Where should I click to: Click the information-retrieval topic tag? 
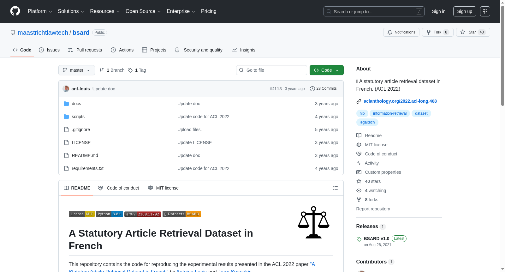pos(390,113)
